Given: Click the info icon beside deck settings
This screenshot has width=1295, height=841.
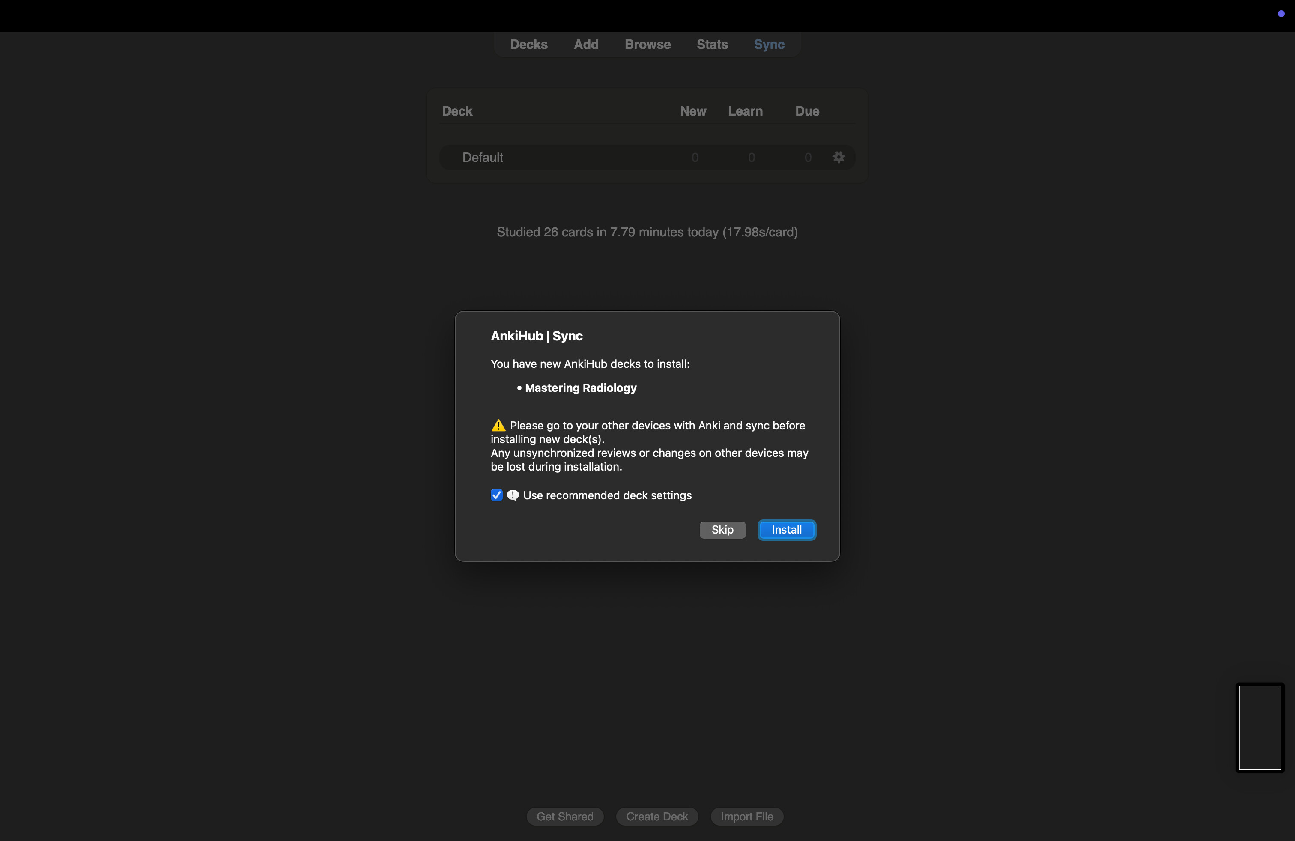Looking at the screenshot, I should (x=513, y=495).
